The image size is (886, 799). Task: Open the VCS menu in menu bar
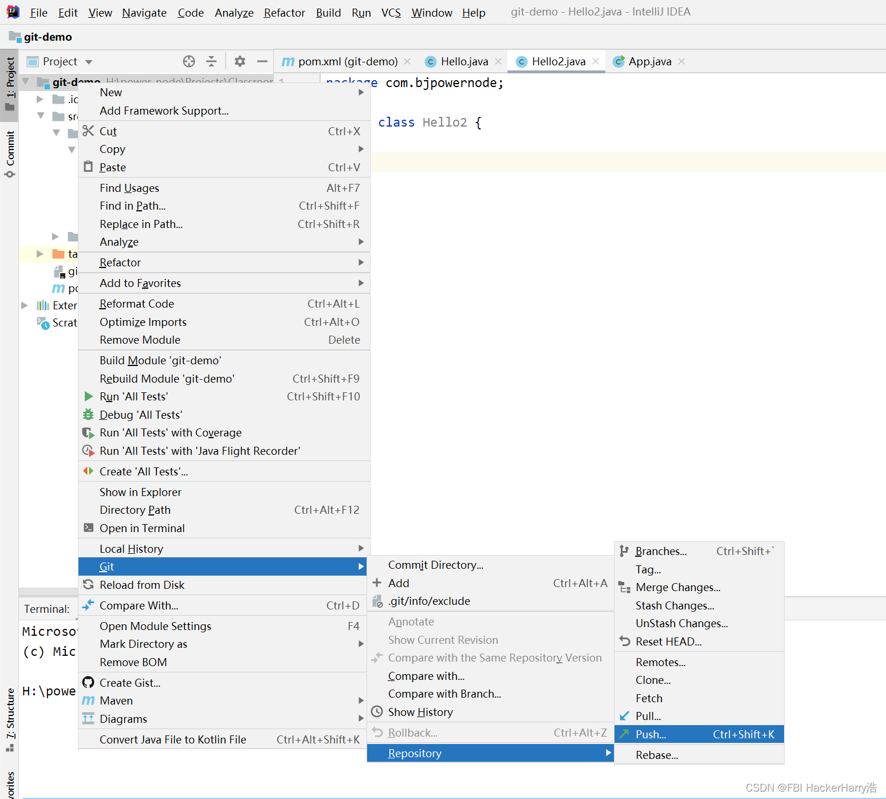point(391,13)
